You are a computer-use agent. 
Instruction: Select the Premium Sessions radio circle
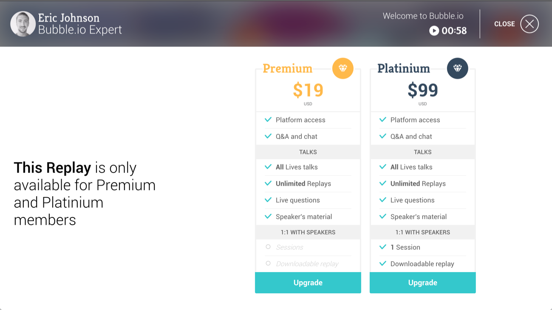pos(268,247)
